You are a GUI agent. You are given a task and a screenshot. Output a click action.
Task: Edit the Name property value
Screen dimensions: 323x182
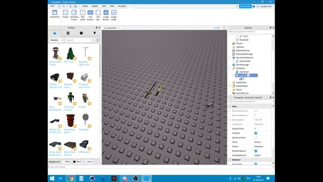[262, 142]
